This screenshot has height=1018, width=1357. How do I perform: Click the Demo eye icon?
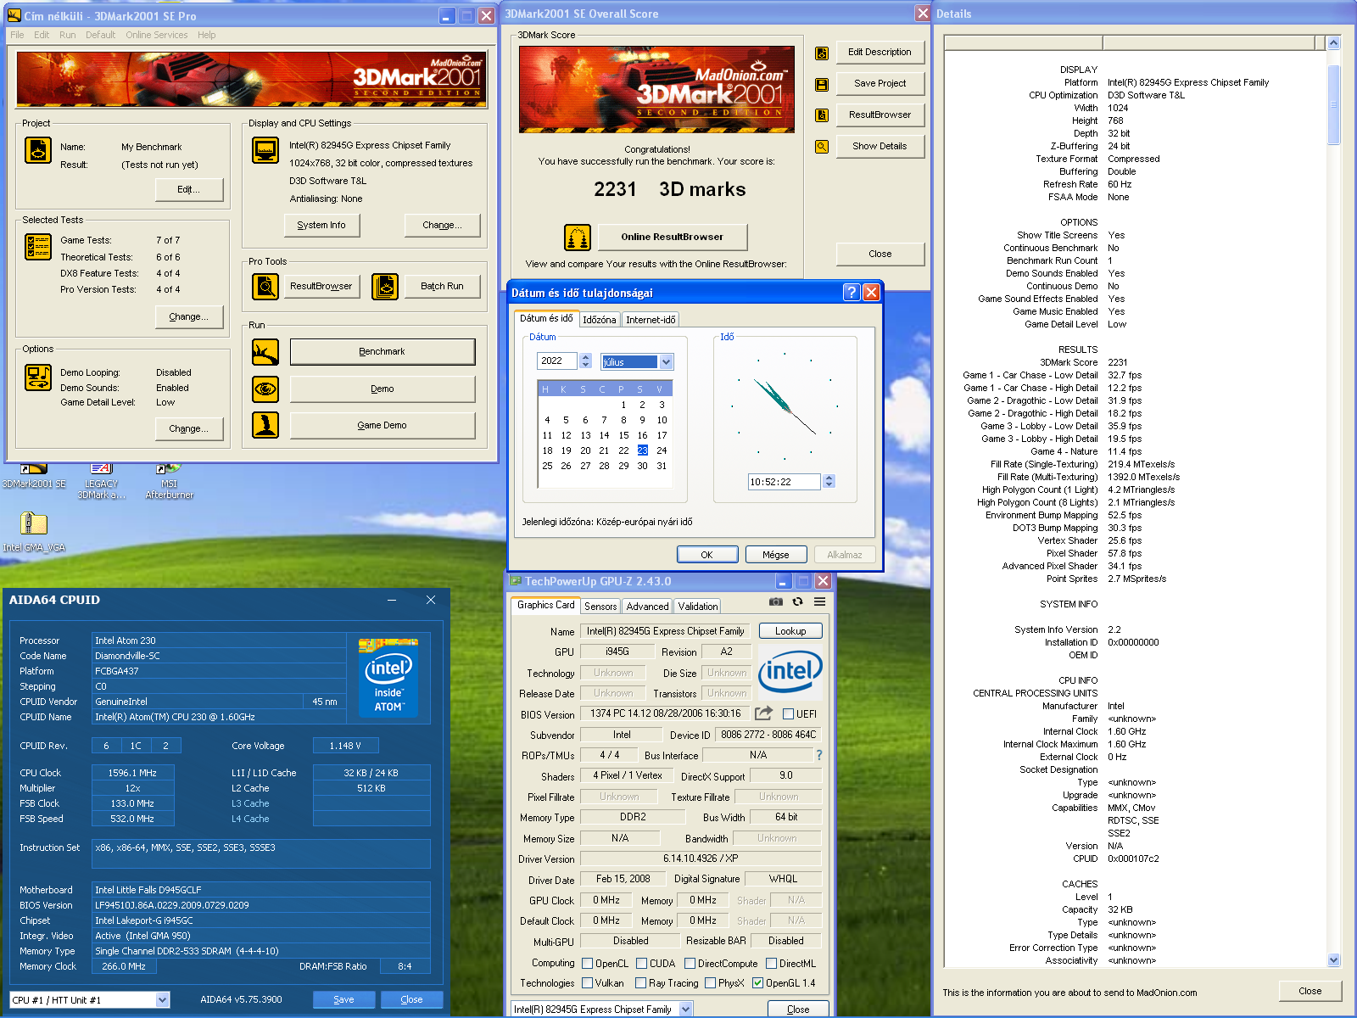coord(265,389)
